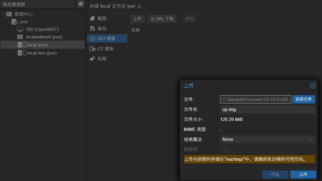Edit the 文件名 field op.img
Viewport: 322px width, 181px height.
click(x=267, y=109)
